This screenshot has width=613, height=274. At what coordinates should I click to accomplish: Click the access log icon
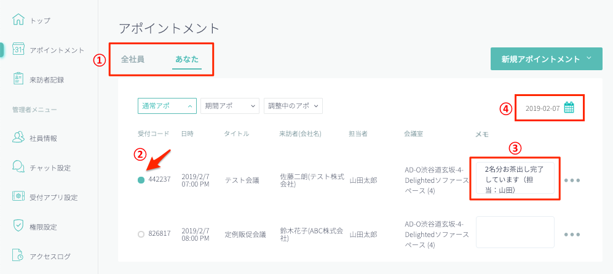18,256
